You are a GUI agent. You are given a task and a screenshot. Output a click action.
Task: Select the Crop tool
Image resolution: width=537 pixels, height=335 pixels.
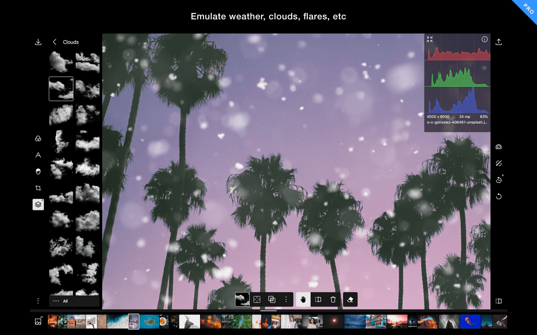coord(38,188)
